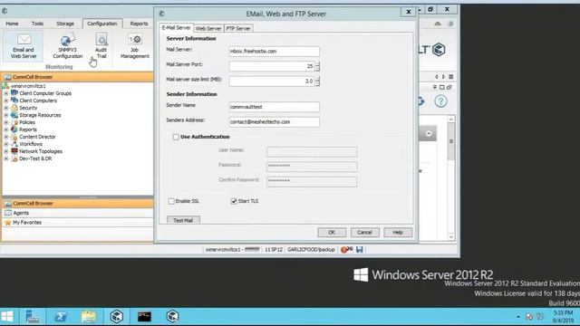Screen dimensions: 580x326
Task: Open the command prompt taskbar icon
Action: pyautogui.click(x=144, y=316)
